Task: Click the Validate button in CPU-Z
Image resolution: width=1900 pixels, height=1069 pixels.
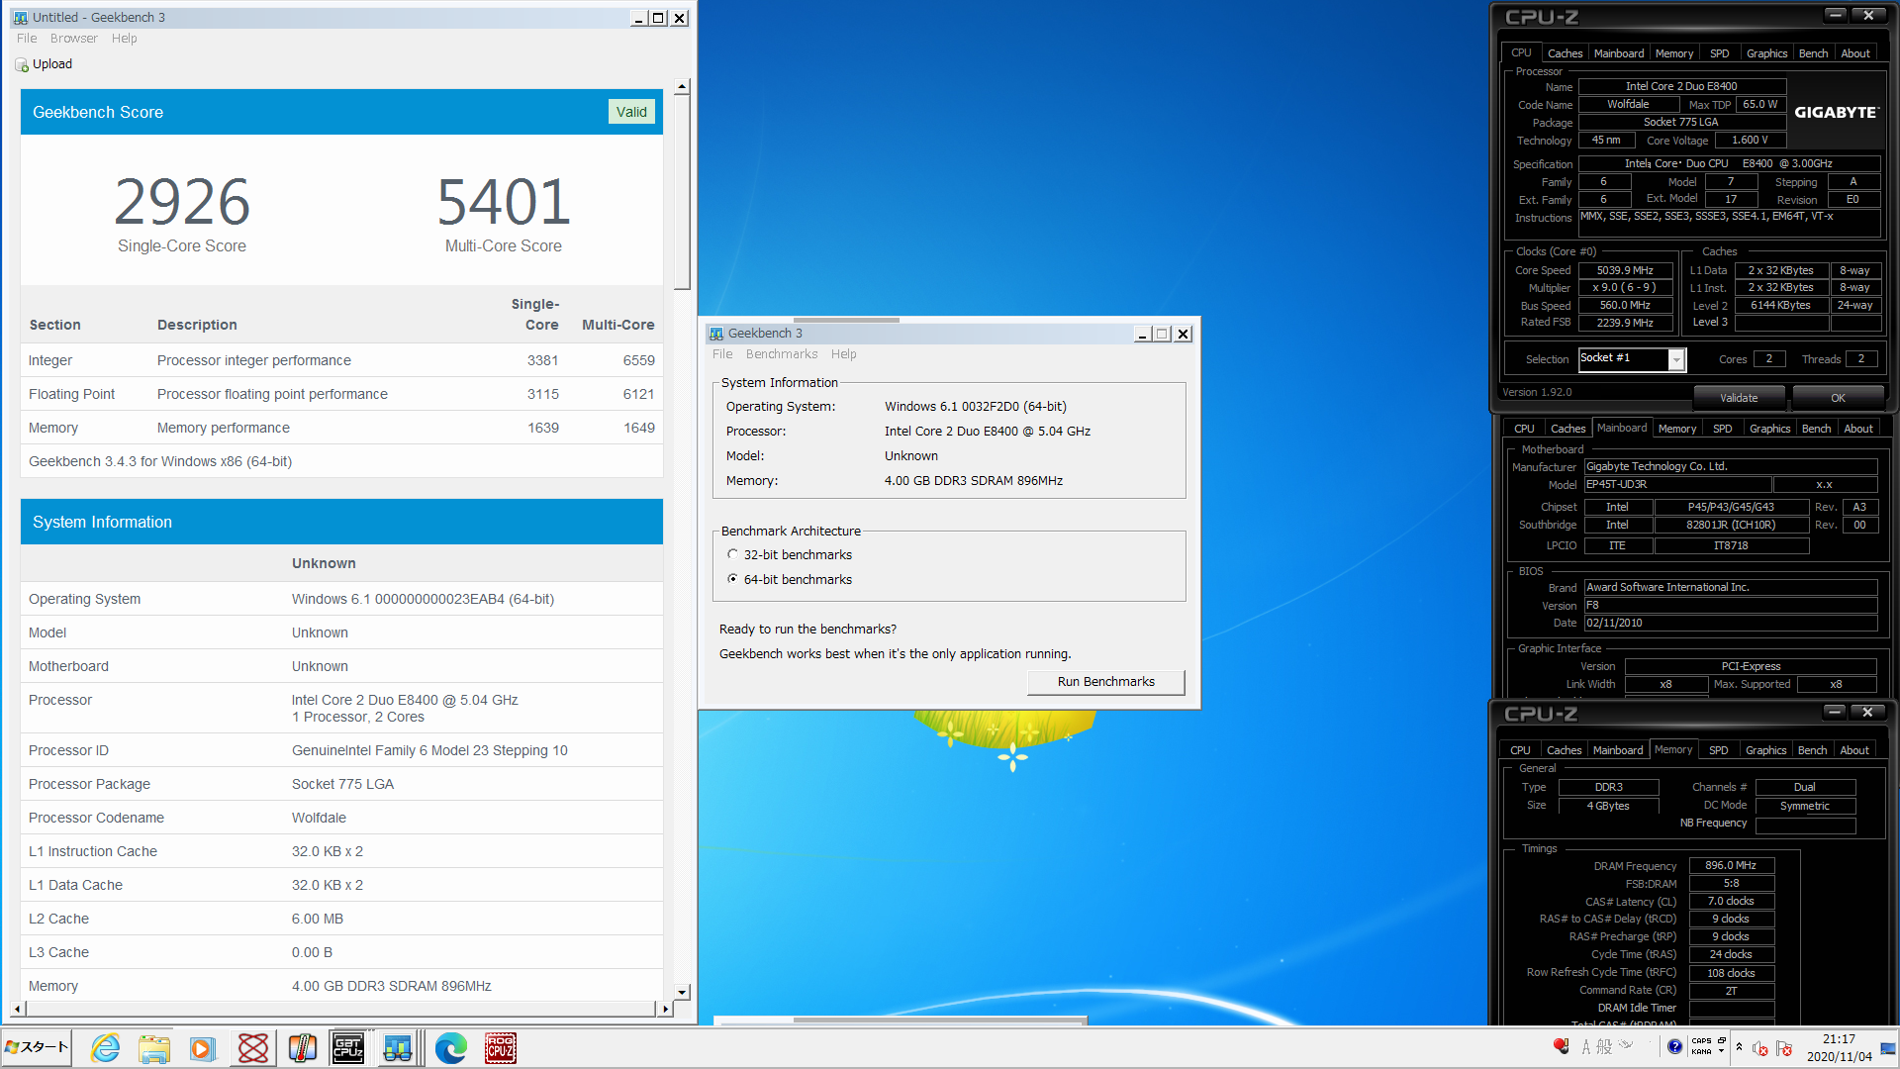Action: click(1739, 398)
